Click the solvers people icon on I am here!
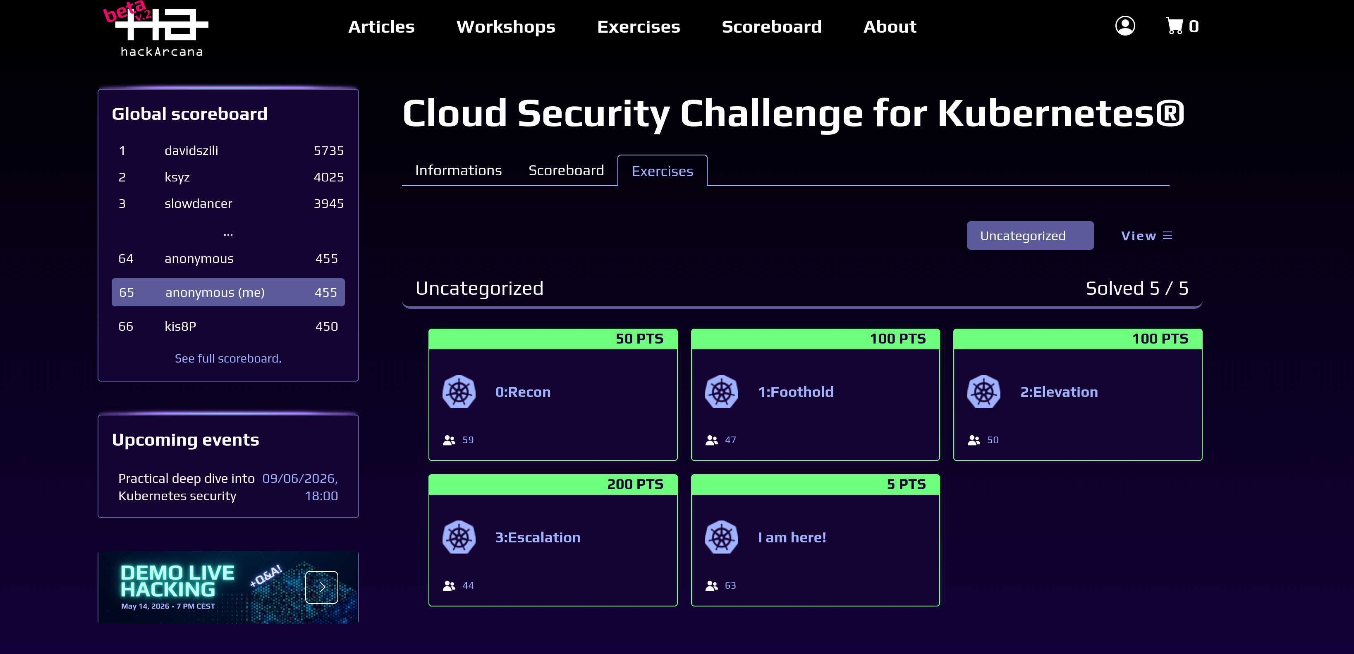 712,586
